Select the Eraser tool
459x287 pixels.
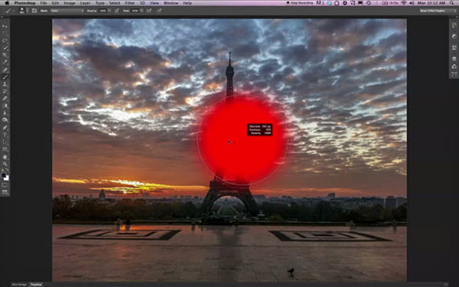pos(5,99)
